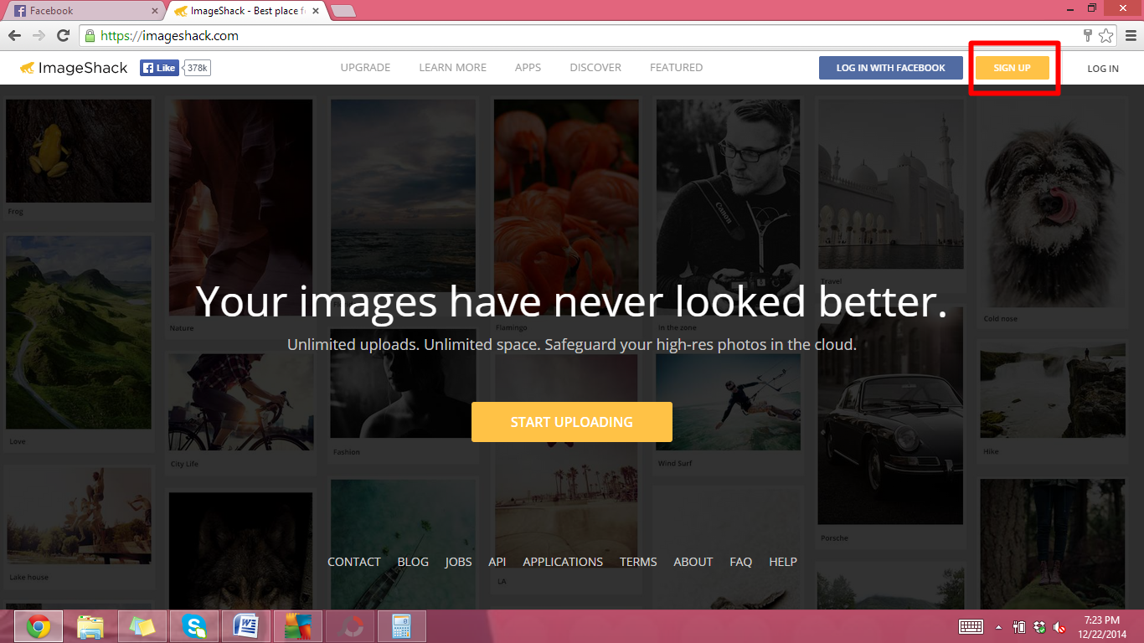Click the 378k like count badge
This screenshot has height=643, width=1144.
pyautogui.click(x=198, y=68)
